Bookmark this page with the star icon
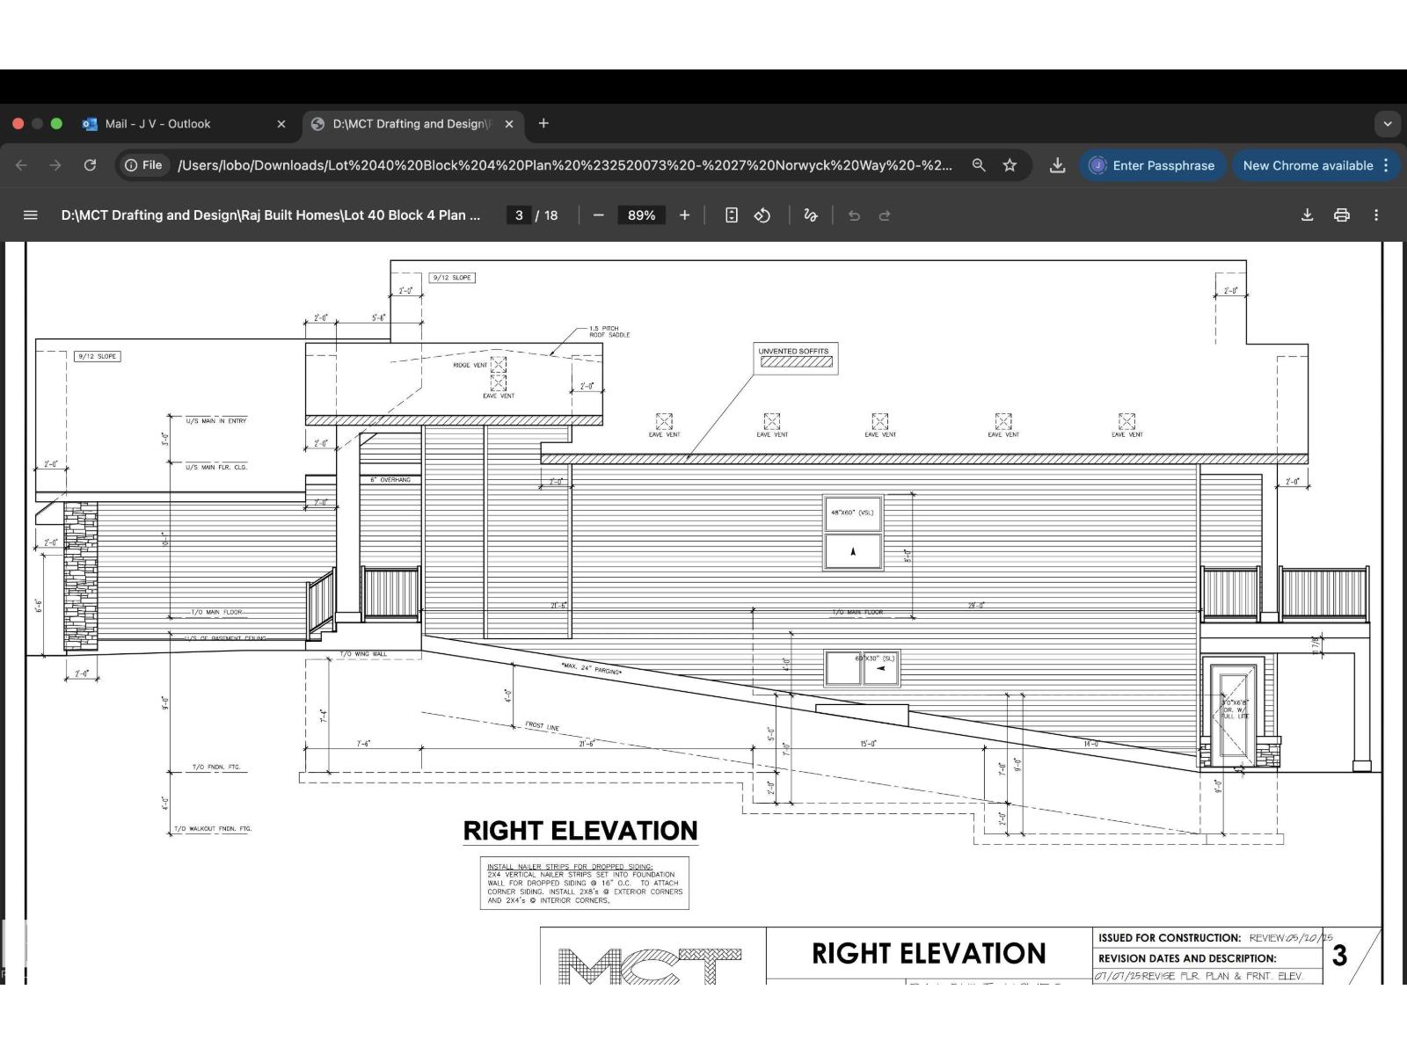This screenshot has height=1055, width=1407. click(x=1010, y=165)
